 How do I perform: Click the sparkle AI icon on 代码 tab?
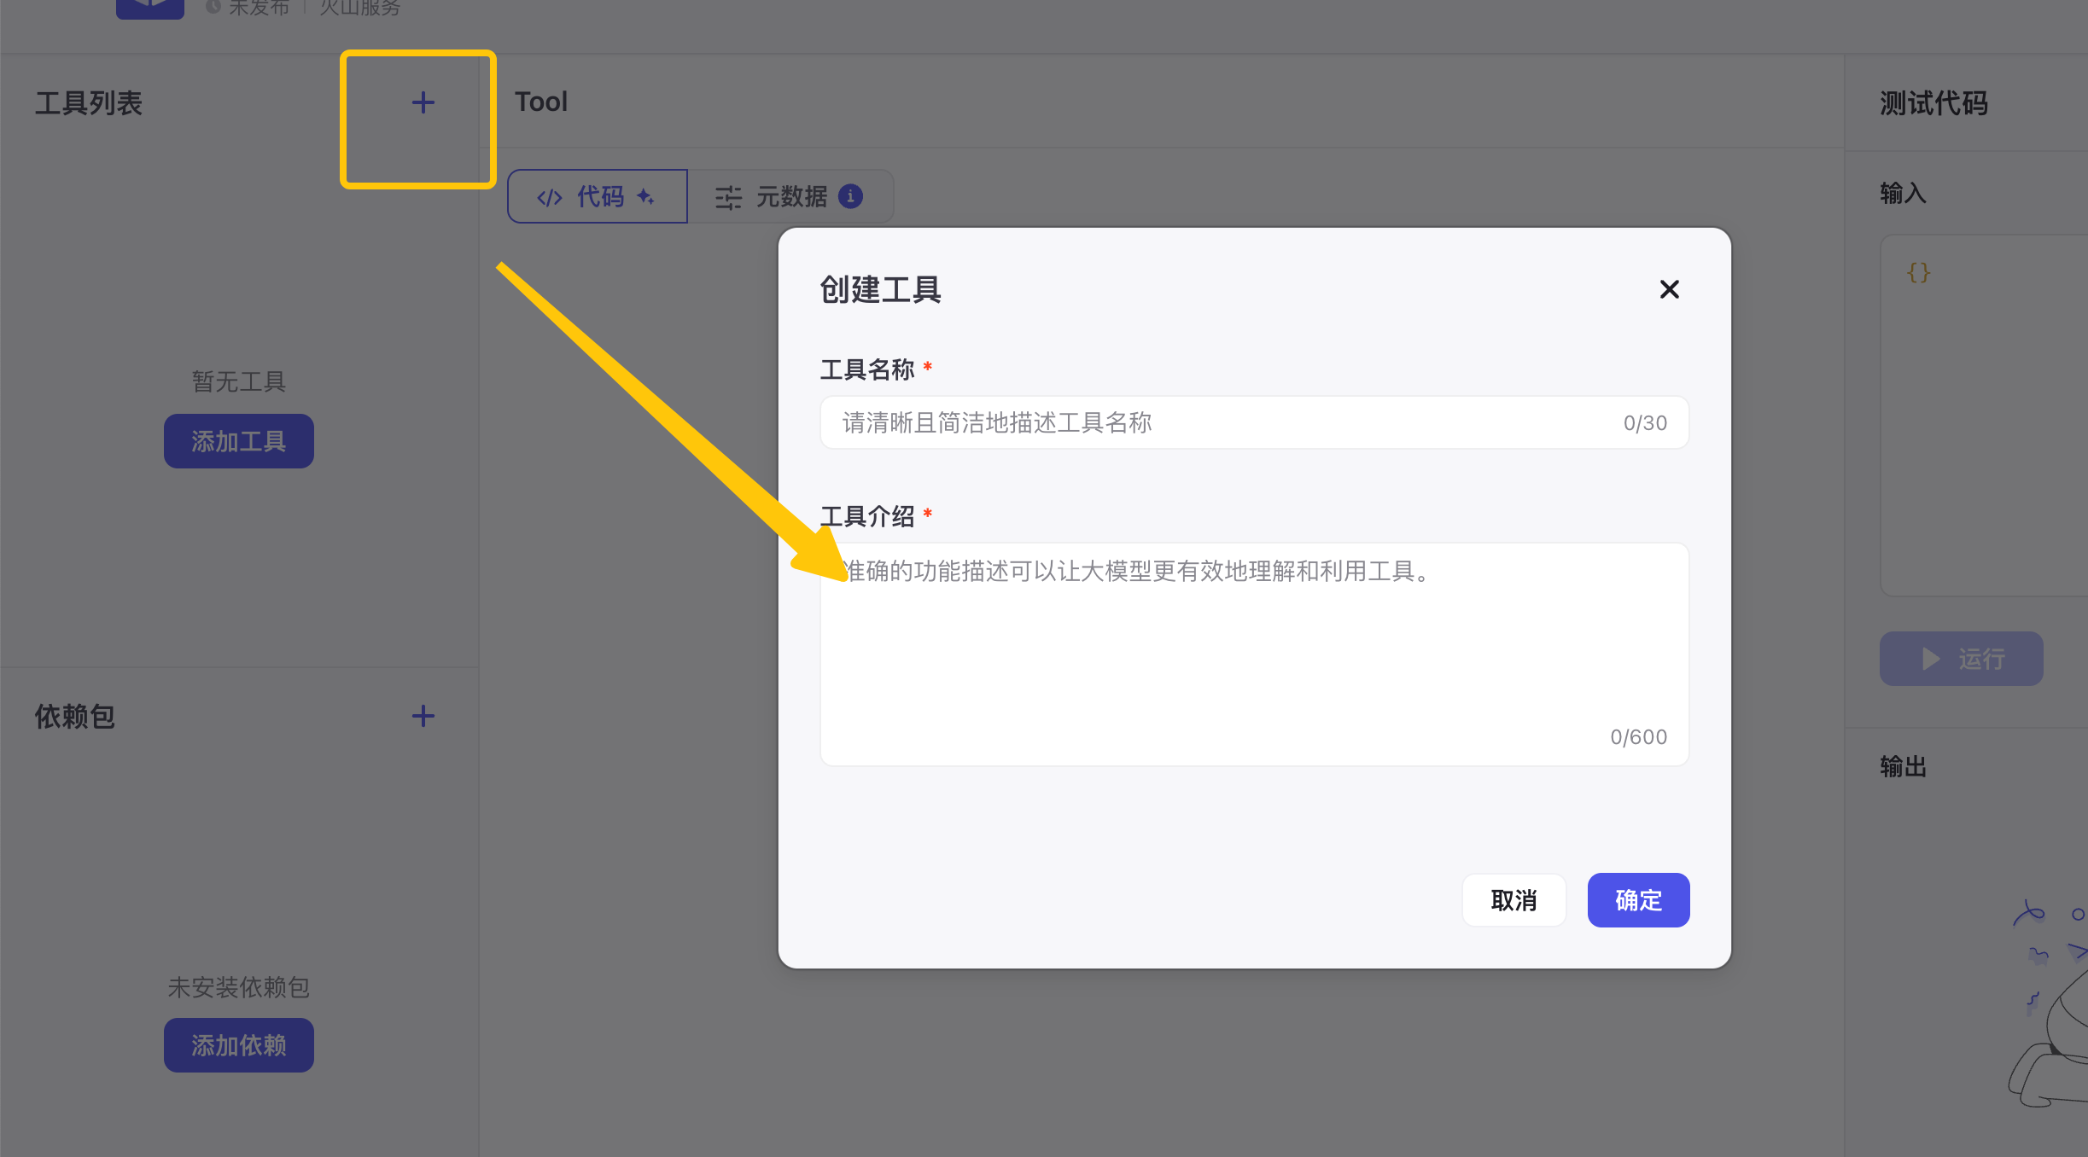point(645,197)
